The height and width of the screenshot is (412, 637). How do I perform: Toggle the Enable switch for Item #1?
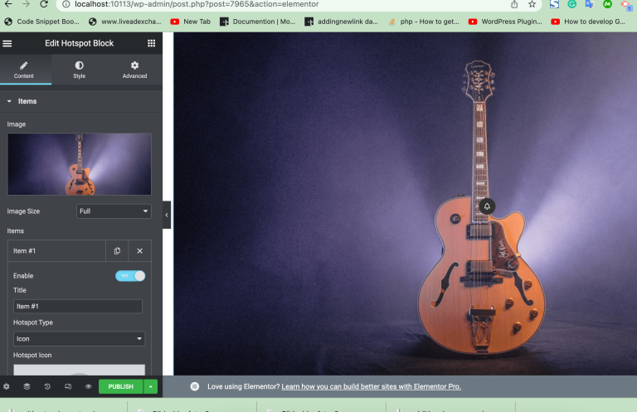130,275
